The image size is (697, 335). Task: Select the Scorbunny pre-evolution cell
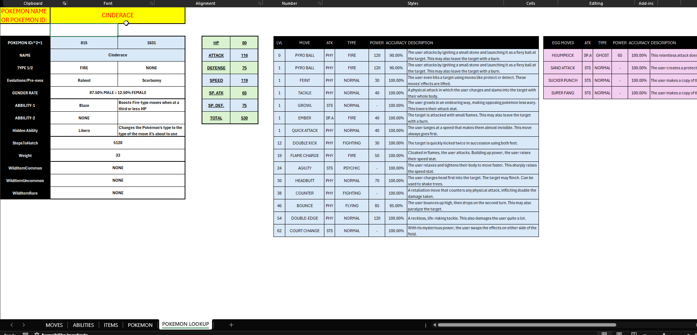tap(151, 80)
